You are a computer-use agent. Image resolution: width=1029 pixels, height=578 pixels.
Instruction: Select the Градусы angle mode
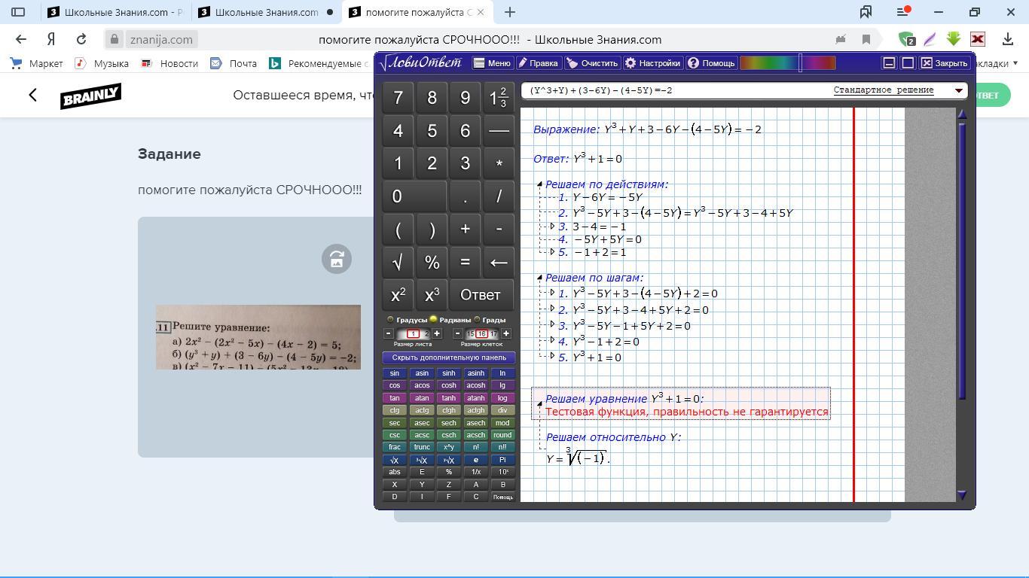point(390,320)
